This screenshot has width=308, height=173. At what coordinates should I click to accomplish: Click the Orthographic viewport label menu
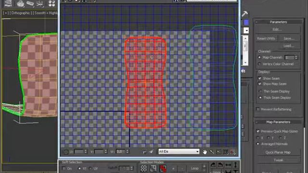20,13
